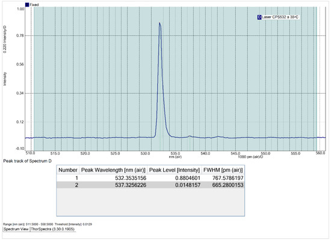Select the Laser CPS532 legend label

click(280, 17)
